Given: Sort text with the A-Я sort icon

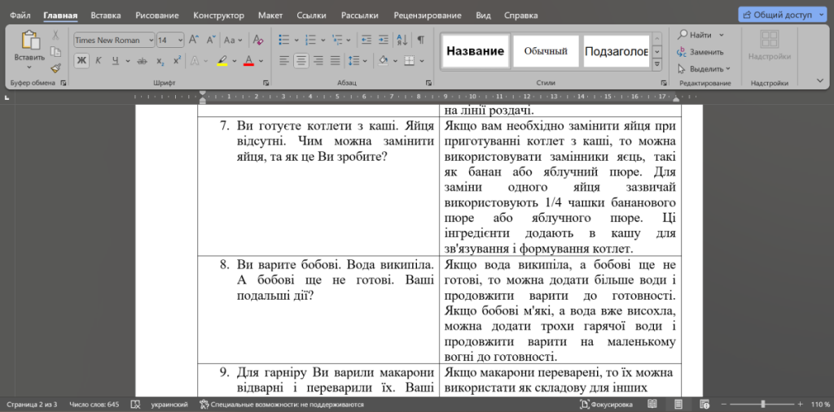Looking at the screenshot, I should pyautogui.click(x=402, y=40).
